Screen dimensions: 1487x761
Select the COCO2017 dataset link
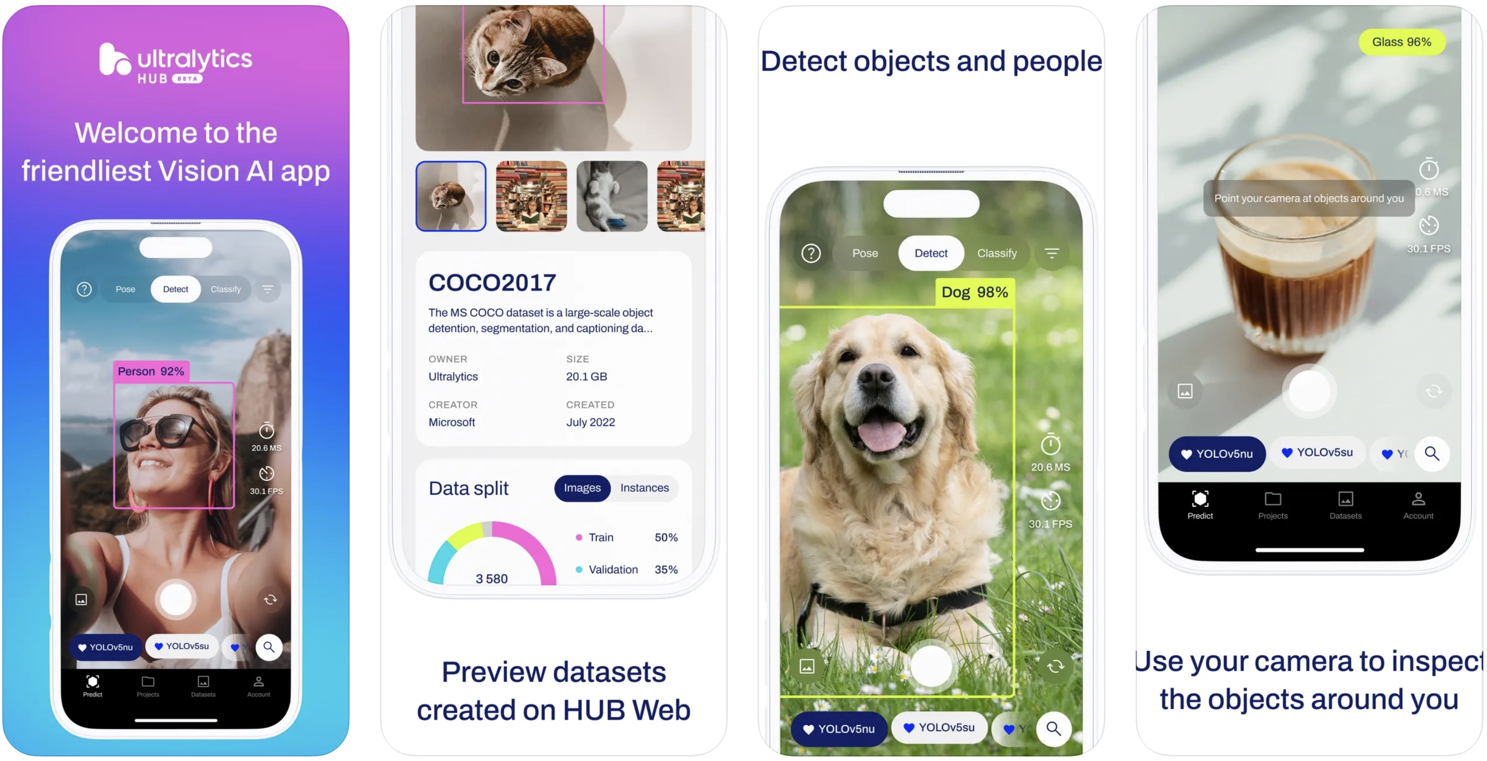coord(492,282)
